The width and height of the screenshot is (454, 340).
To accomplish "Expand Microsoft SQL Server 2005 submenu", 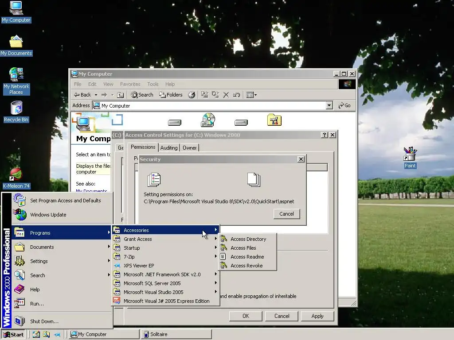I will (166, 283).
